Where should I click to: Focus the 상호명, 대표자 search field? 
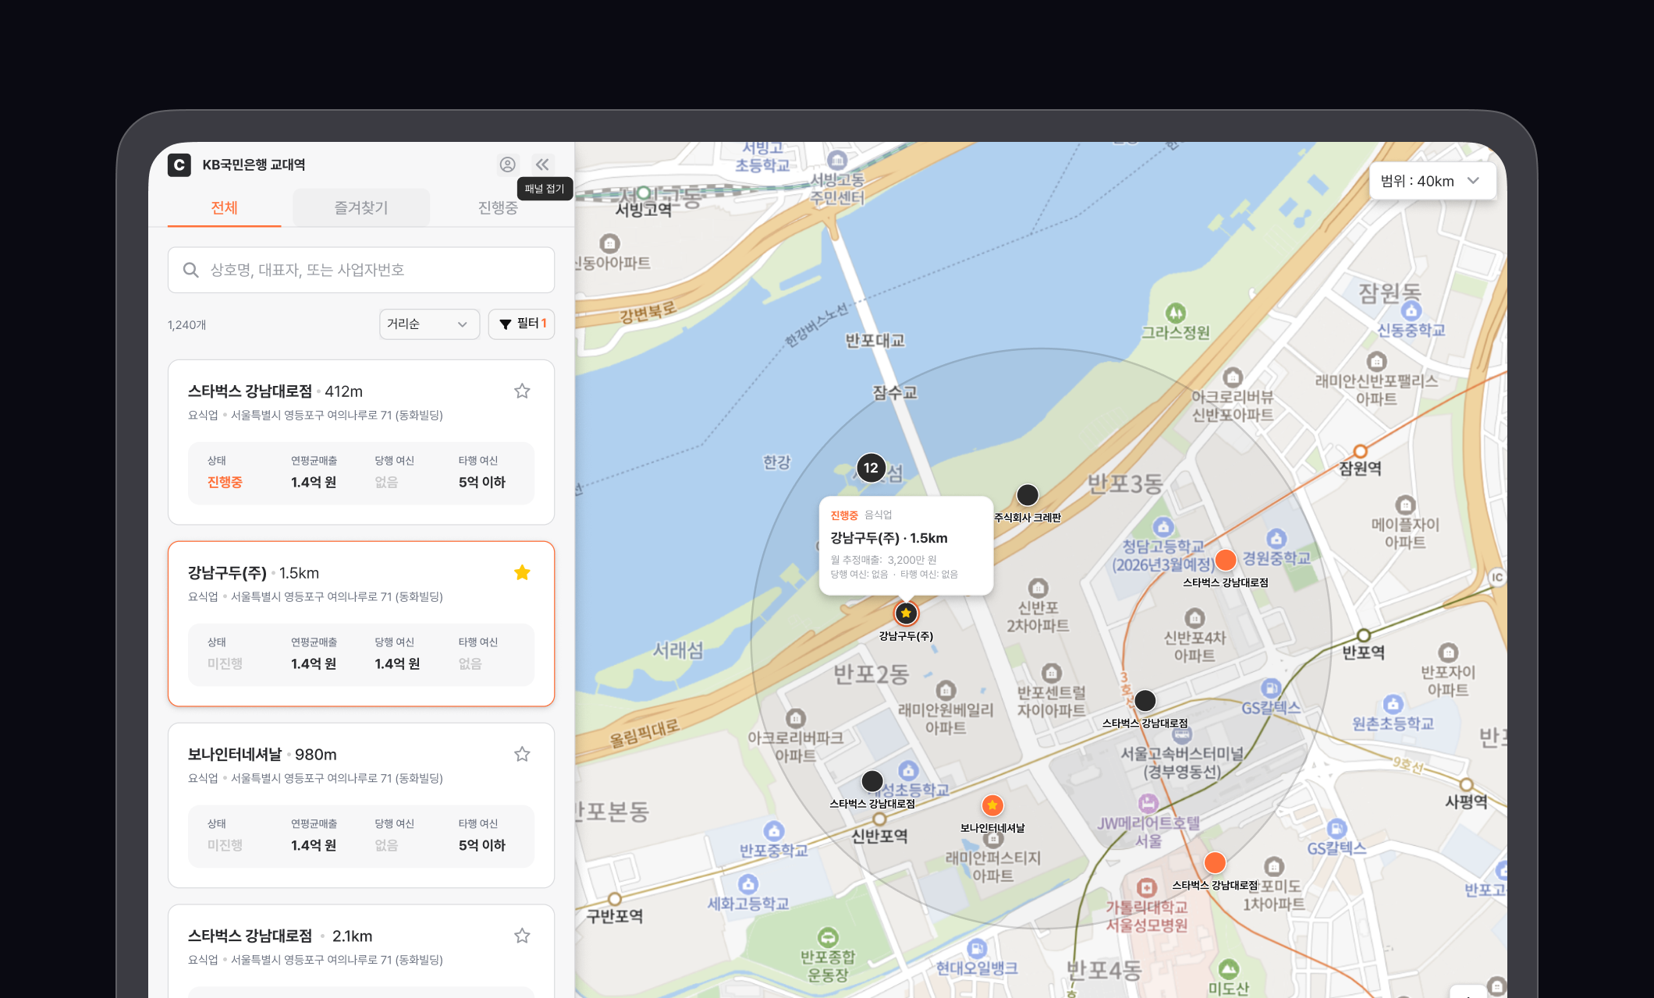pyautogui.click(x=360, y=270)
